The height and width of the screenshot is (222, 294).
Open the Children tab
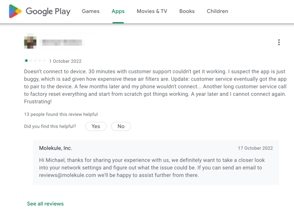click(x=217, y=11)
